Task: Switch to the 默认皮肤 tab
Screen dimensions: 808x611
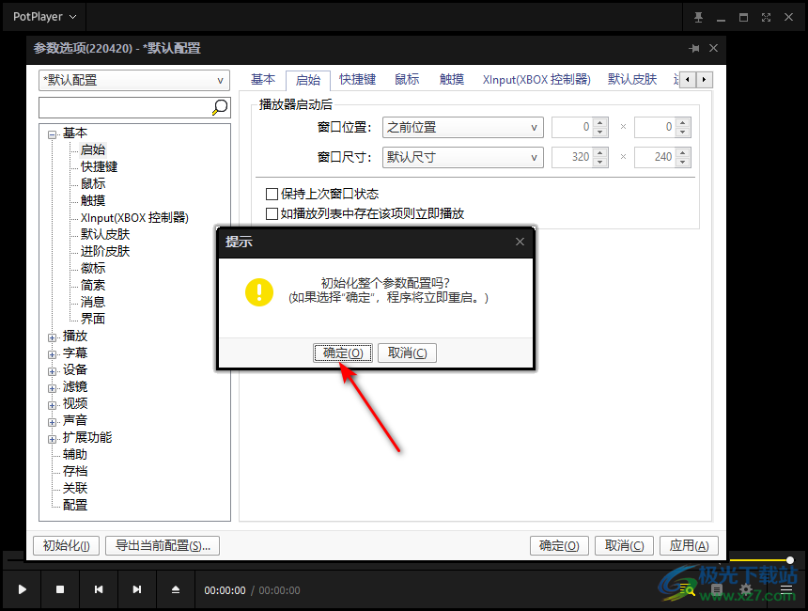Action: (632, 79)
